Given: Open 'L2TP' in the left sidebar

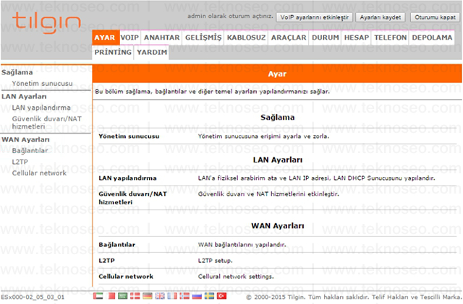Looking at the screenshot, I should (x=20, y=162).
